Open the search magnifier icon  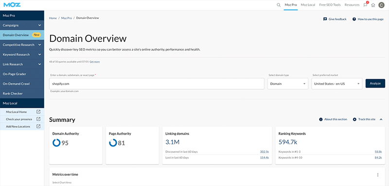point(279,5)
